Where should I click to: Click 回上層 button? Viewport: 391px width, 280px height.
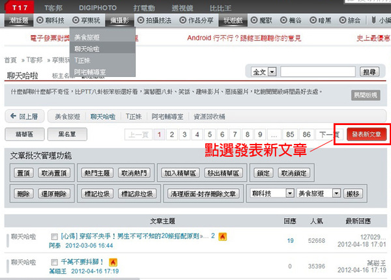coord(25,116)
